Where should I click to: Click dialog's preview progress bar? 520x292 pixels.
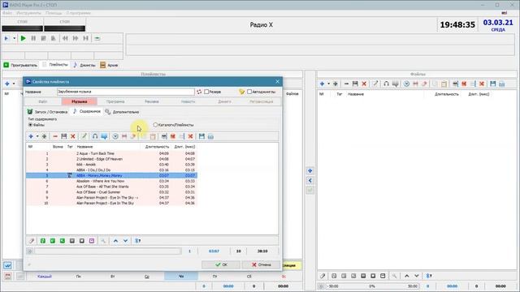click(x=108, y=251)
